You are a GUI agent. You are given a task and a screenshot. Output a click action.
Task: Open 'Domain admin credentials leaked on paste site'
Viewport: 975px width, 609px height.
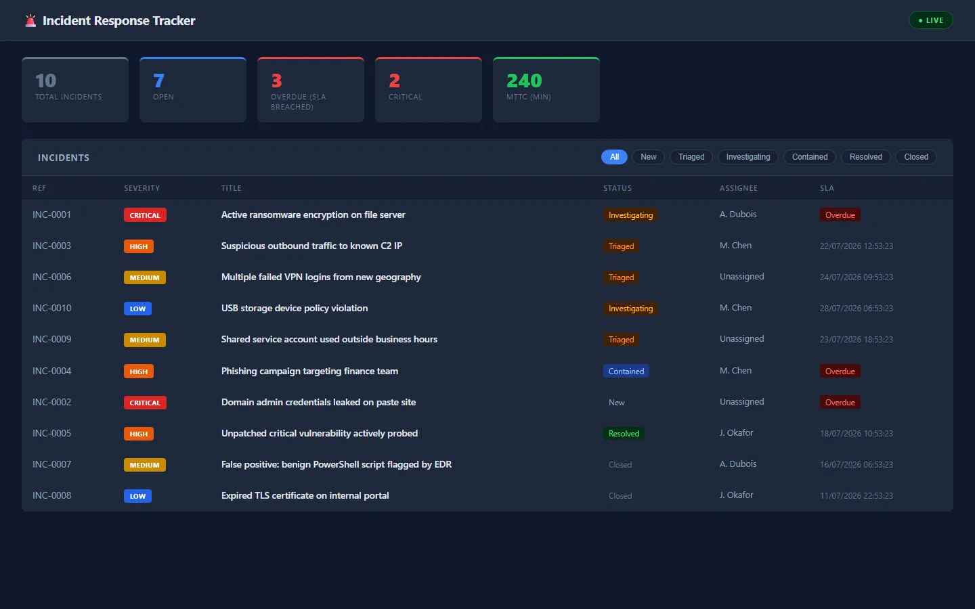tap(318, 402)
